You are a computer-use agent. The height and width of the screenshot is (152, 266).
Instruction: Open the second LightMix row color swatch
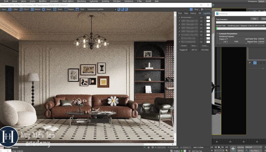(208, 21)
